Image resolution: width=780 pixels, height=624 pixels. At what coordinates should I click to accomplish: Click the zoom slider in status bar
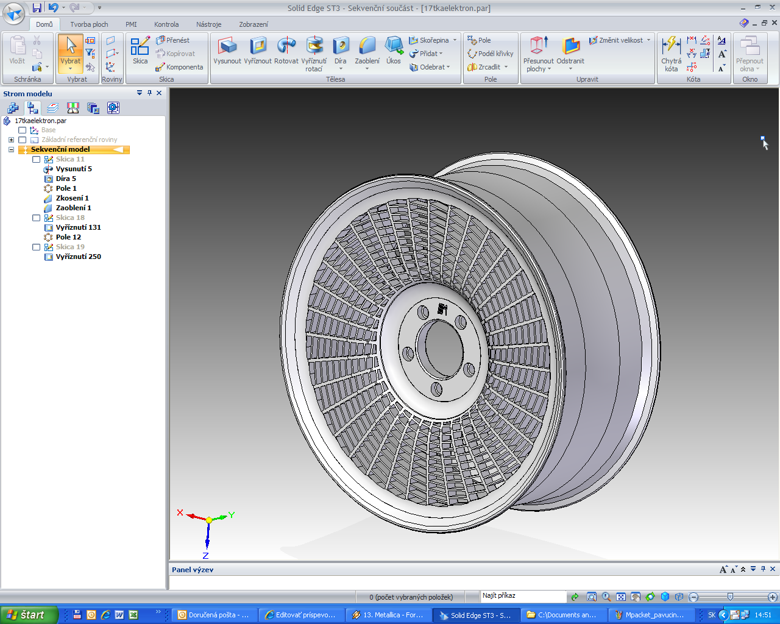tap(730, 597)
